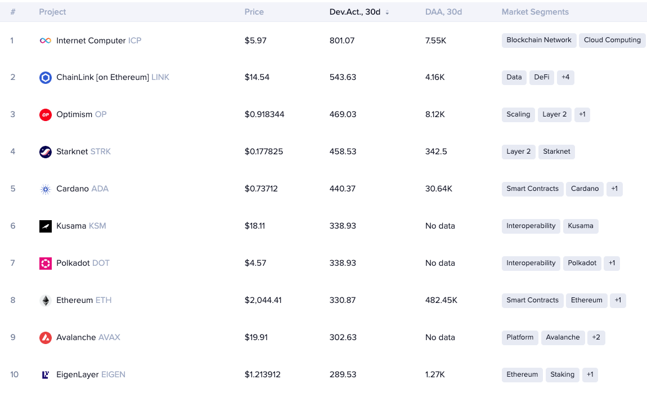The image size is (647, 406).
Task: Open the ChainLink [on Ethereum] LINK project
Action: coord(113,77)
